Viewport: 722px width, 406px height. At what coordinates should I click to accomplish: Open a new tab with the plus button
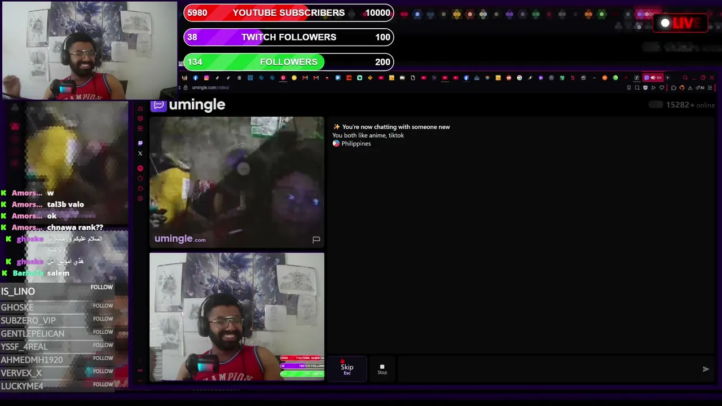click(x=667, y=78)
